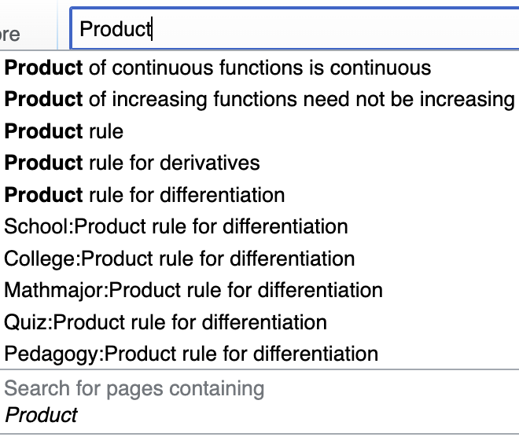Select "Product of continuous functions is continuous" suggestion
519x437 pixels.
pos(218,68)
